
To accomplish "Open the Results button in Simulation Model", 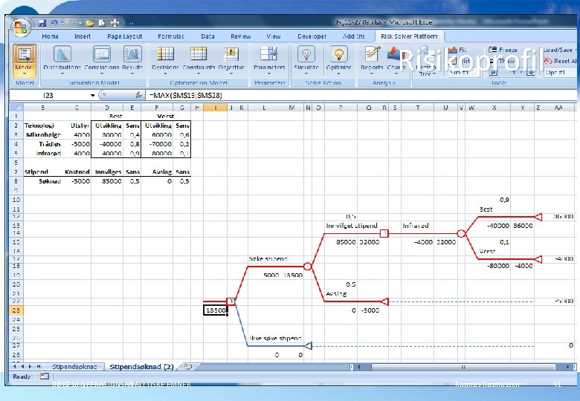I will coord(132,59).
